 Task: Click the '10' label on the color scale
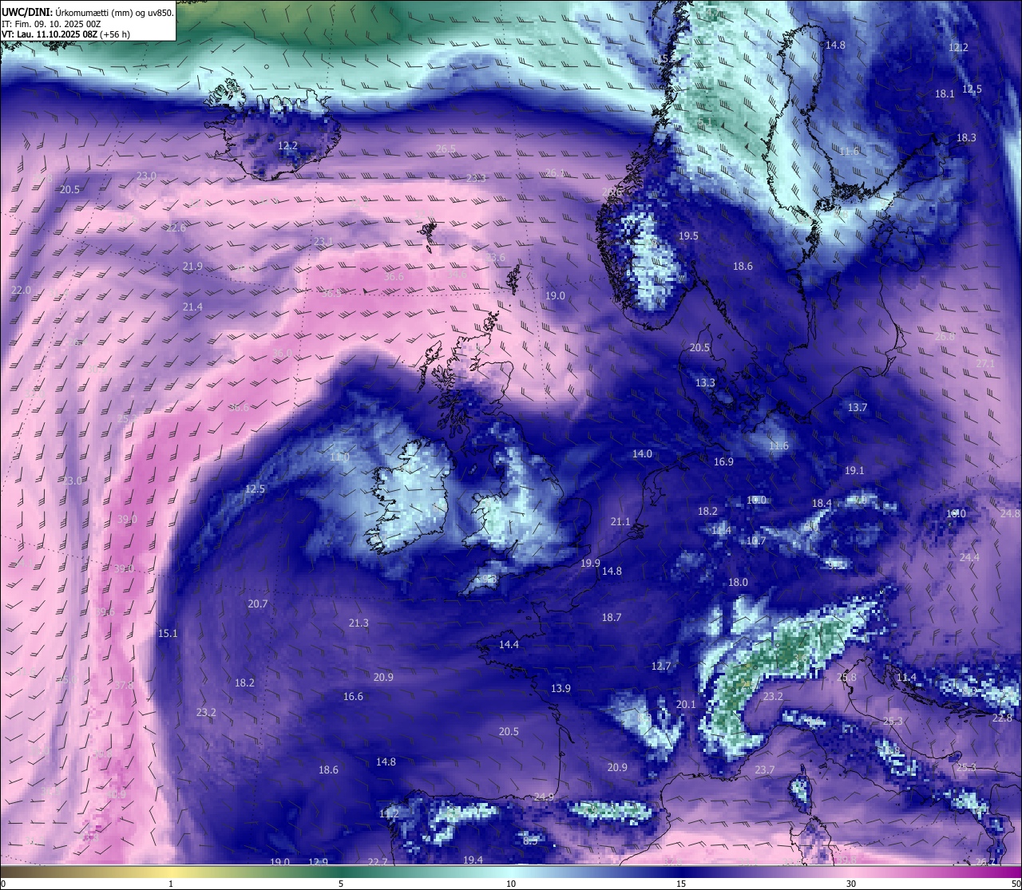click(x=511, y=884)
